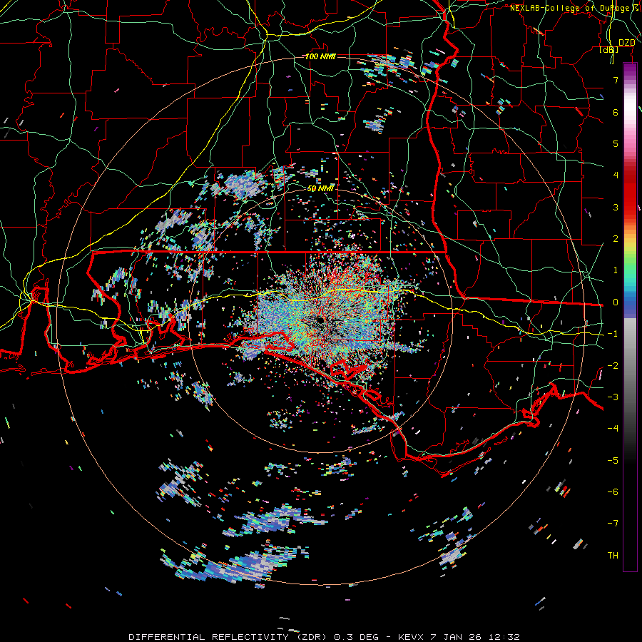Click the "12:32" timestamp in caption

click(503, 637)
